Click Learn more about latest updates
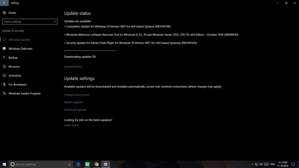The image size is (299, 168). pos(71,125)
